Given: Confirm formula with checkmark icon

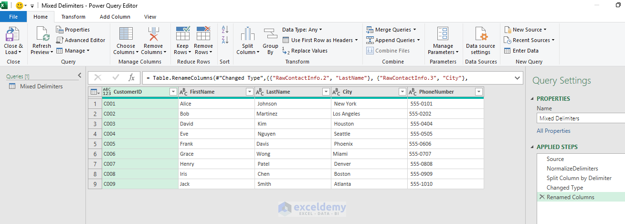Looking at the screenshot, I should tap(116, 77).
